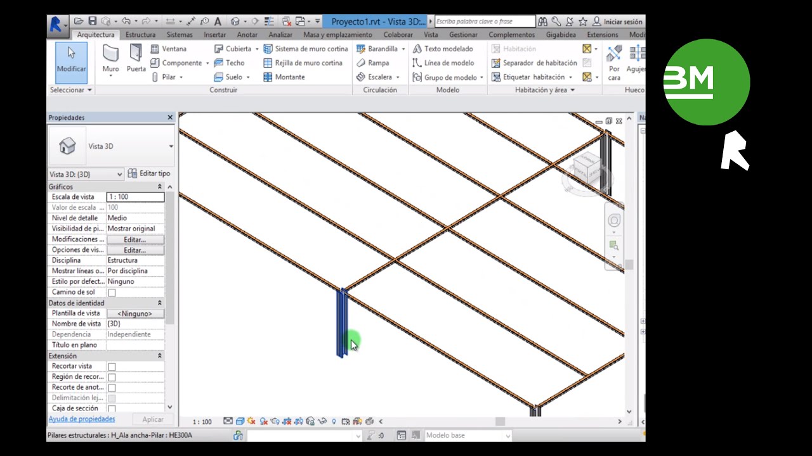Select the Rampa tool
812x456 pixels.
click(x=372, y=63)
